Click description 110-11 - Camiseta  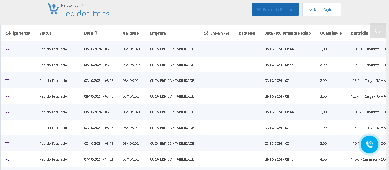tap(369, 65)
